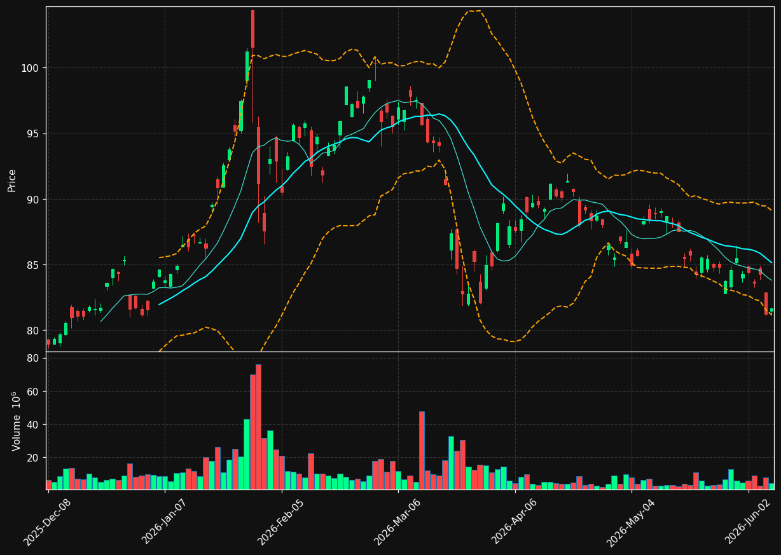Click the 2025-Dec-08 date label
Screen dimensions: 781x555
click(48, 521)
